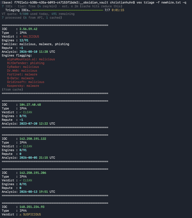Click the vex triage command text
192x218 pixels.
pos(161,3)
